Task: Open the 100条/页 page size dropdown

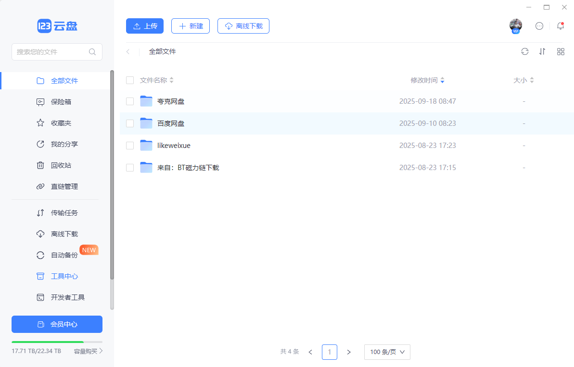Action: 387,352
